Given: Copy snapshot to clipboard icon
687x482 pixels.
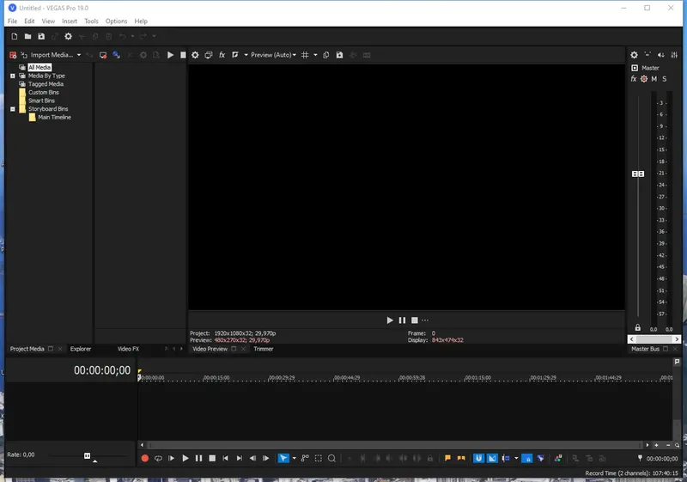Looking at the screenshot, I should coord(326,55).
